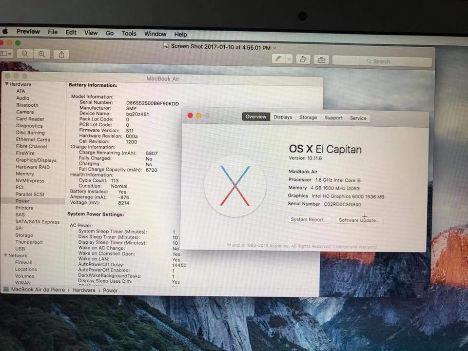Open Preview's sidebar view options dropdown
468x351 pixels.
6,54
